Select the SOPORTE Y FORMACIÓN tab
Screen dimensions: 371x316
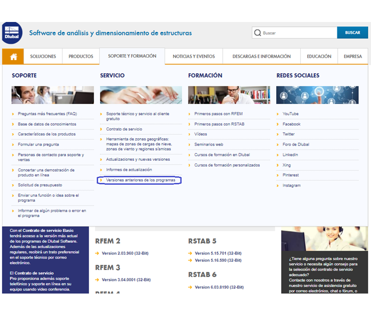click(132, 56)
